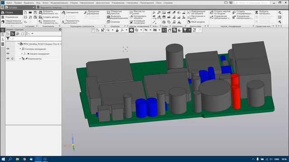
Task: Toggle the highlighted cross-lines button in view toolbar
Action: tap(164, 30)
